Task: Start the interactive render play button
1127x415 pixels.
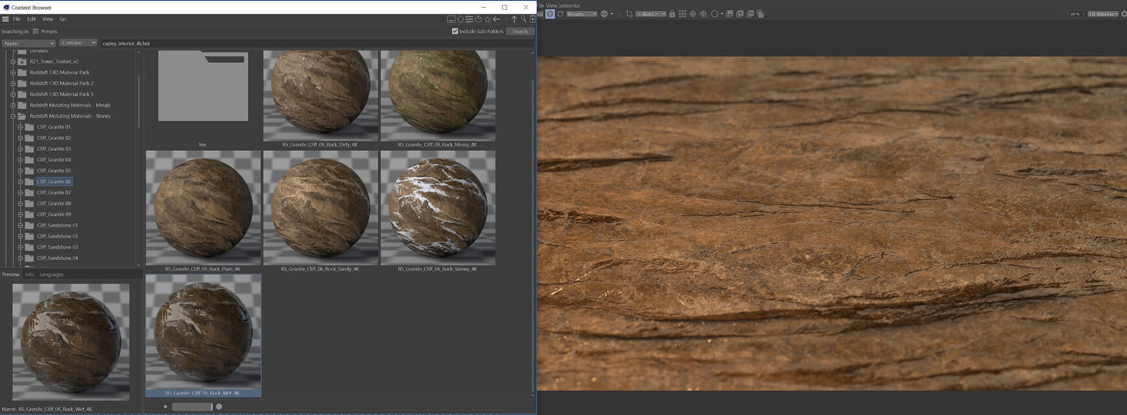Action: pos(550,14)
